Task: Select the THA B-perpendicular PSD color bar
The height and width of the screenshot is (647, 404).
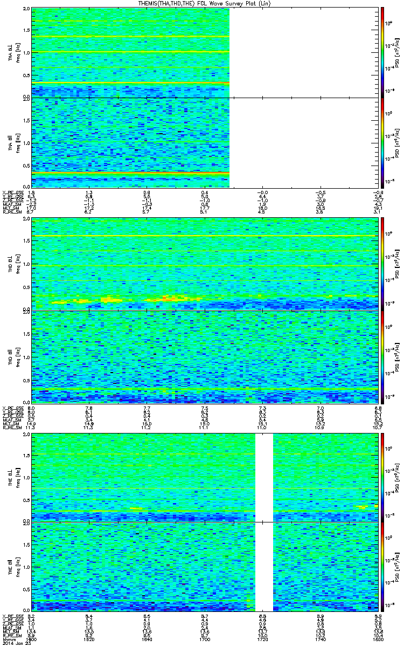Action: click(382, 52)
